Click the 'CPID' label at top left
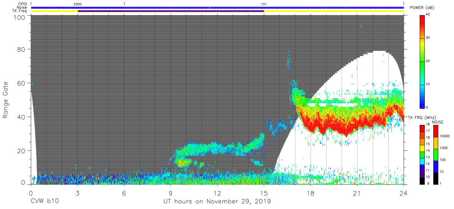This screenshot has height=209, width=454. pos(23,4)
